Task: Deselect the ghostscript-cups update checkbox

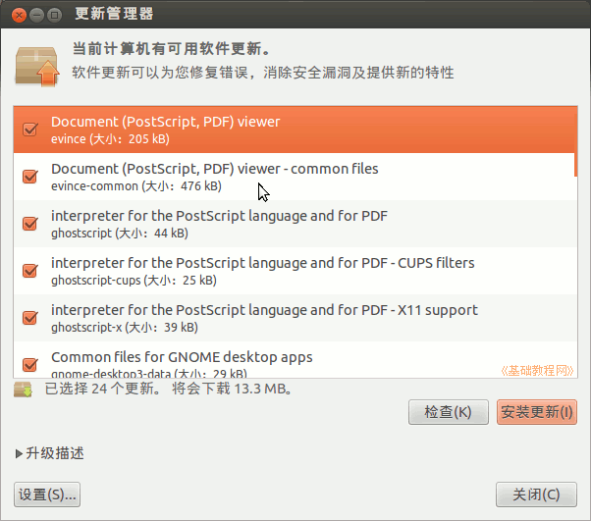Action: (29, 271)
